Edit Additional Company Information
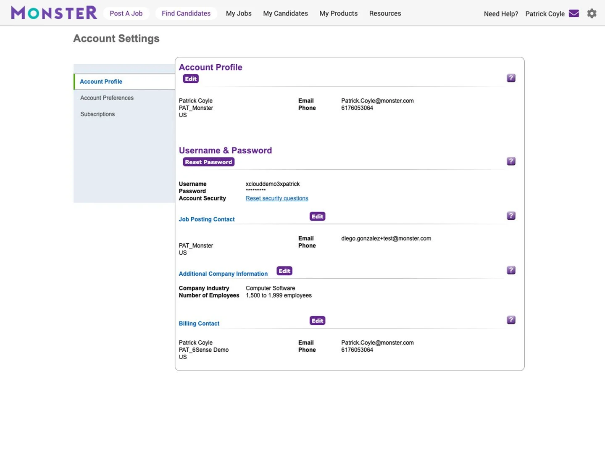The image size is (605, 453). pos(284,271)
